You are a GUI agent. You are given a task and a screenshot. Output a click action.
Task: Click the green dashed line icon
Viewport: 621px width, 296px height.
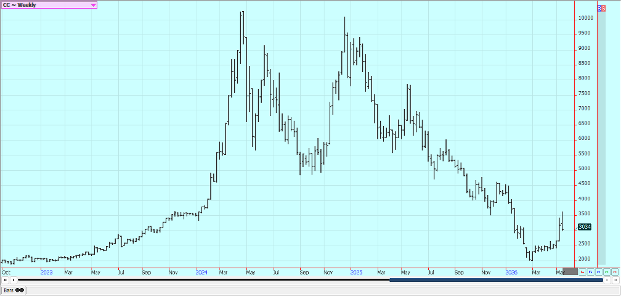[606, 272]
